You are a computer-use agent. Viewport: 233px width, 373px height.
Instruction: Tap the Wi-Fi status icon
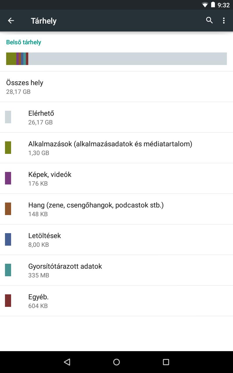205,5
